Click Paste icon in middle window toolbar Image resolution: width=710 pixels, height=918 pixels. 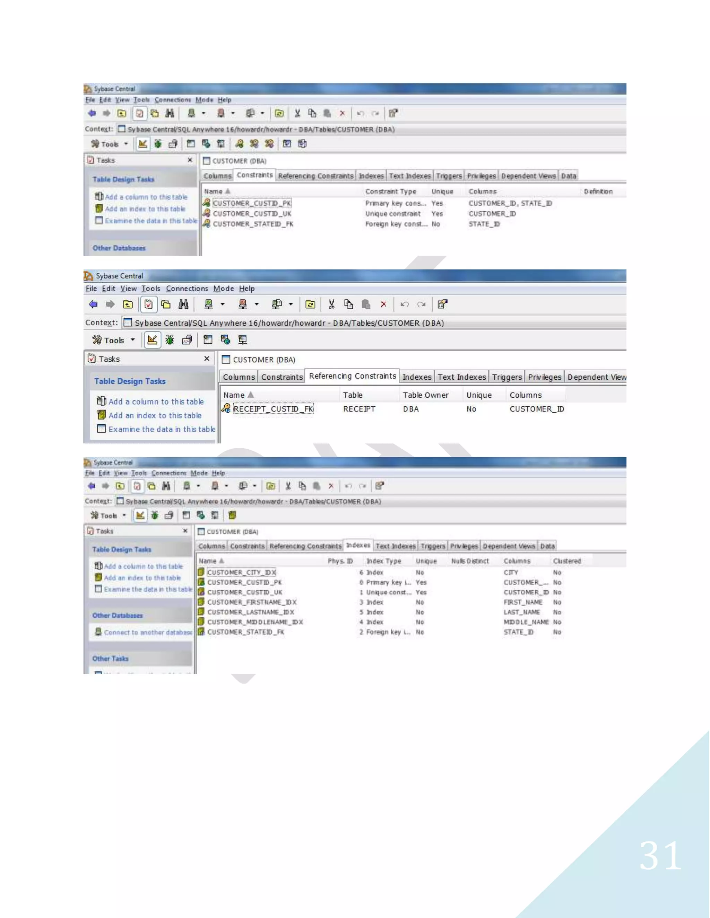(366, 304)
